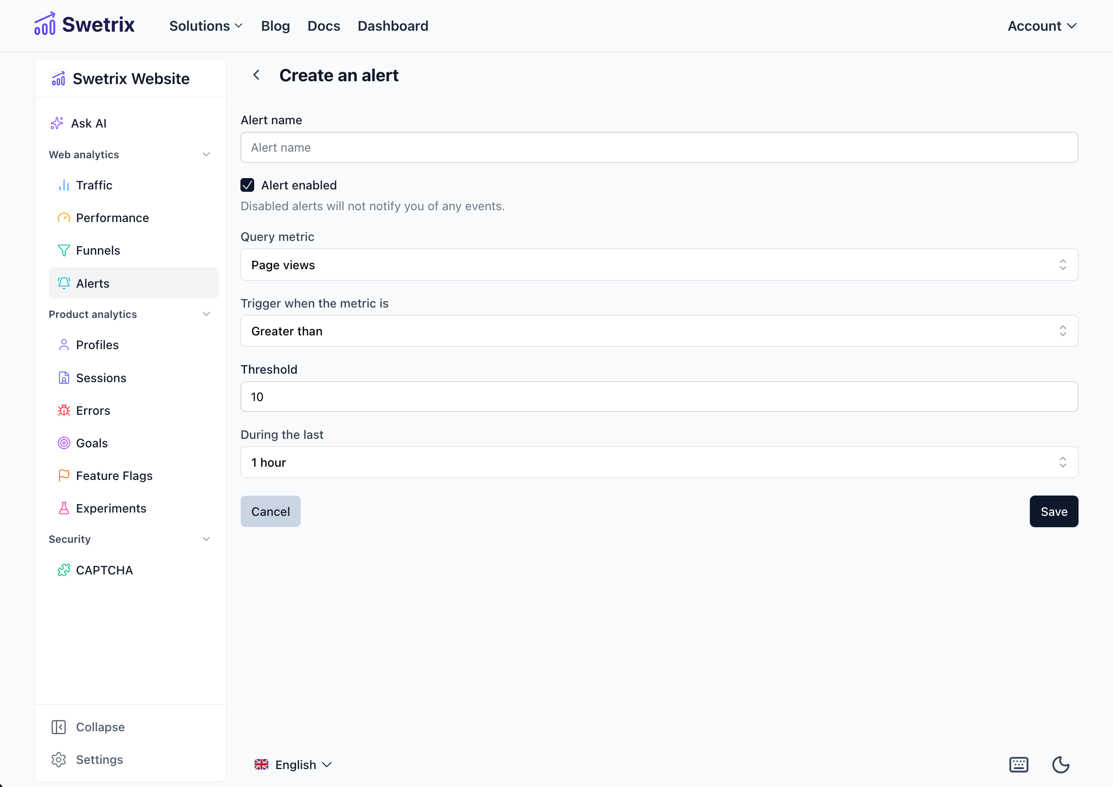
Task: Click the Goals target icon
Action: tap(63, 443)
